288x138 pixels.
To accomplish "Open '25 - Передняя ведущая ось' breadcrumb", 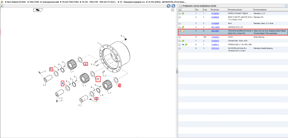I will click(132, 2).
